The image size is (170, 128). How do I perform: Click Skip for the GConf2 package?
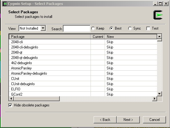pyautogui.click(x=110, y=94)
